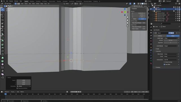Switch to face select mode
Screen dimensions: 181x102
pyautogui.click(x=19, y=4)
